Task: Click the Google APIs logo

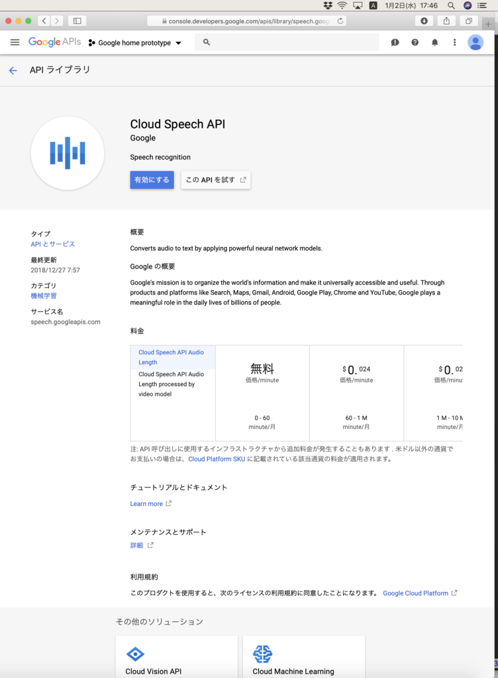Action: point(54,42)
